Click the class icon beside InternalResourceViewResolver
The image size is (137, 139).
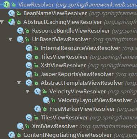pyautogui.click(x=29, y=48)
